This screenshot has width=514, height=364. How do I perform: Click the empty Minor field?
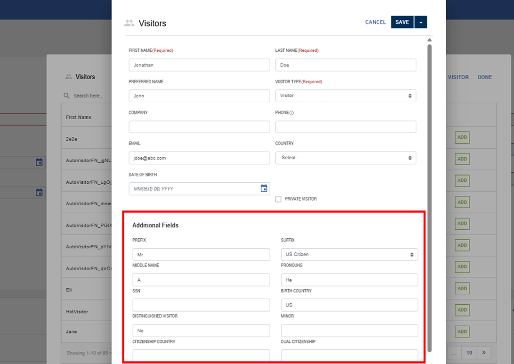click(x=349, y=331)
